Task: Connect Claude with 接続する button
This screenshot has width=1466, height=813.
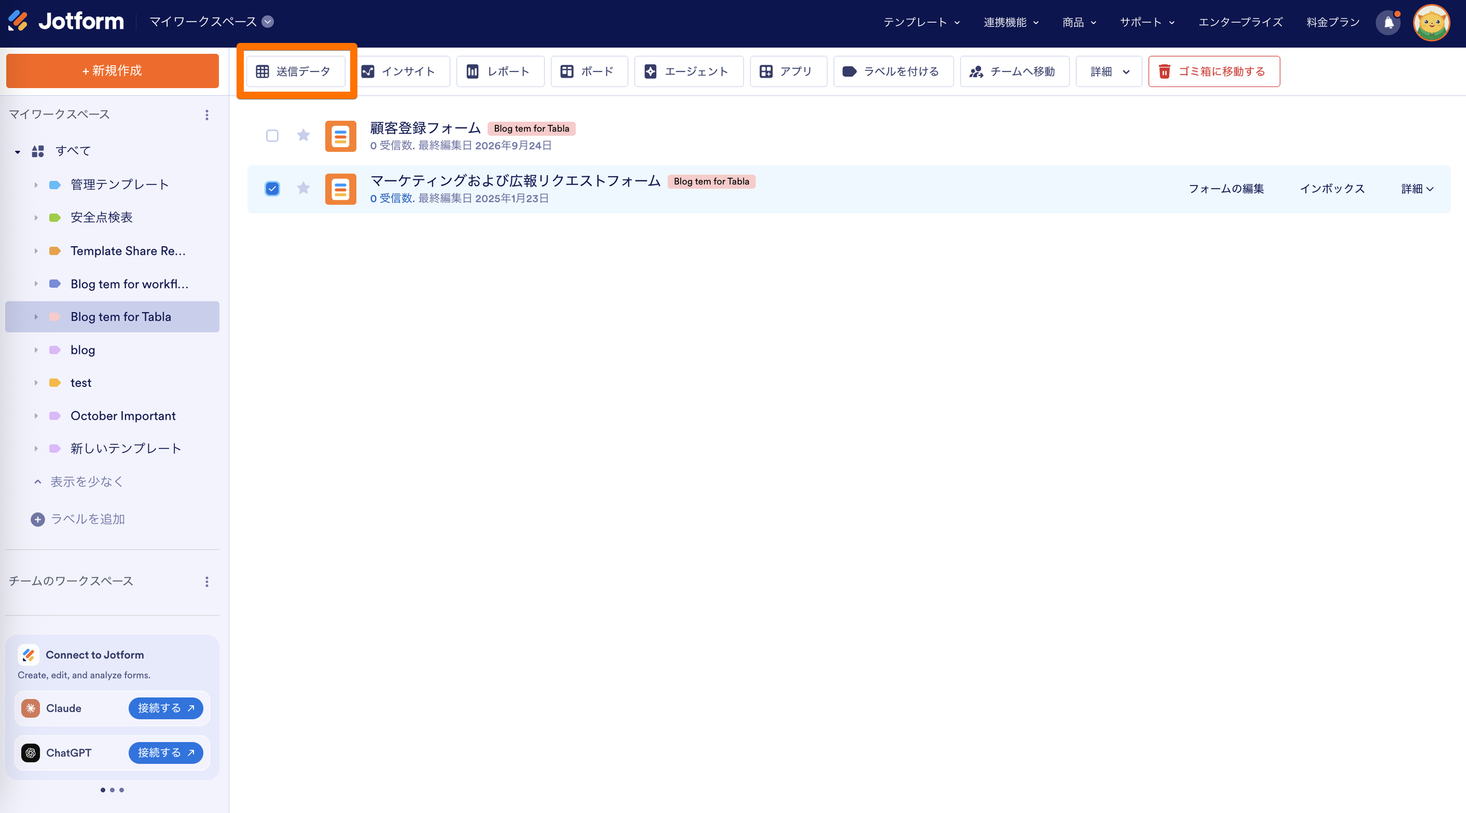Action: (166, 708)
